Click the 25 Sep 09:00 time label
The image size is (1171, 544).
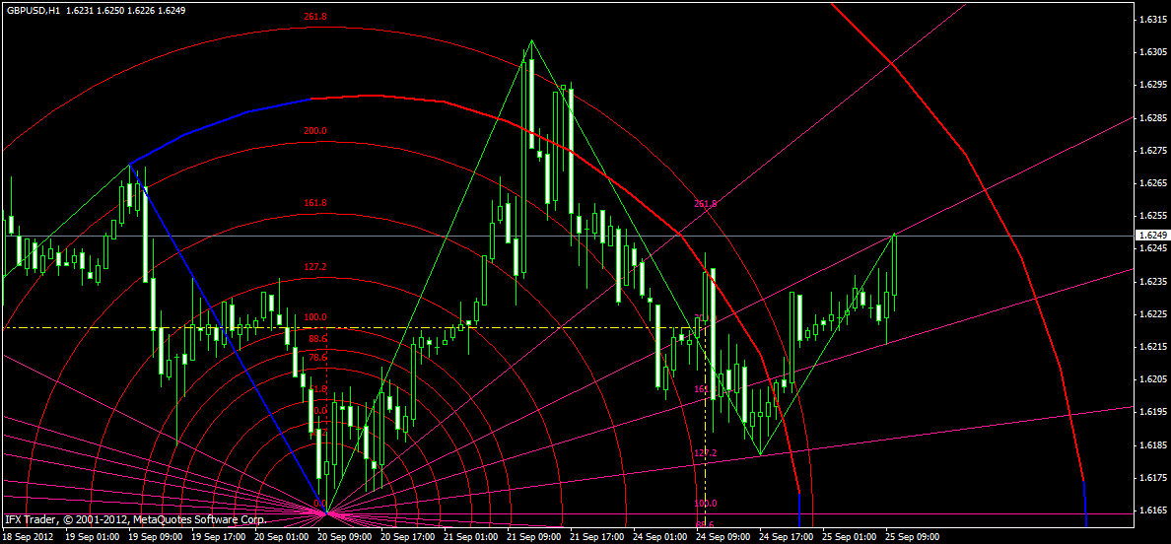[911, 536]
